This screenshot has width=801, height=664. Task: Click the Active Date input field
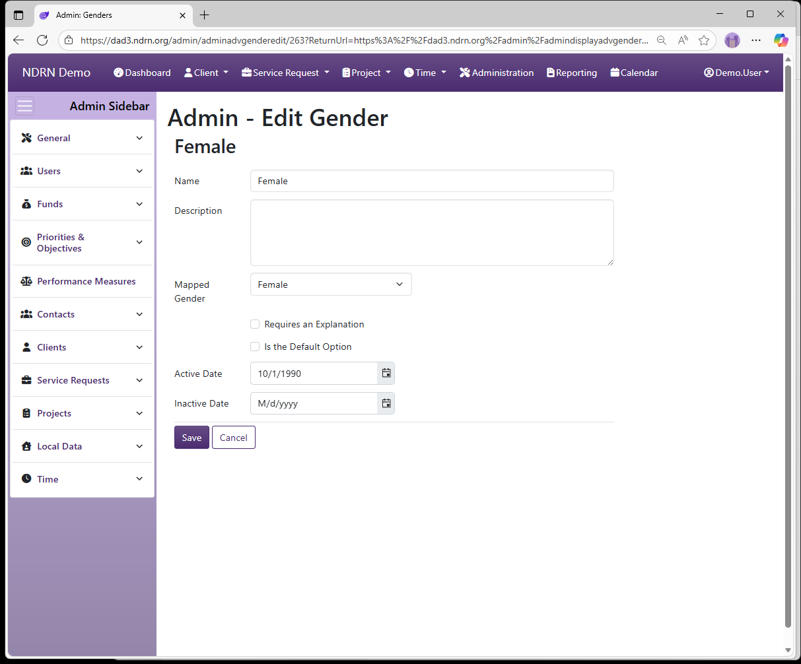click(314, 374)
